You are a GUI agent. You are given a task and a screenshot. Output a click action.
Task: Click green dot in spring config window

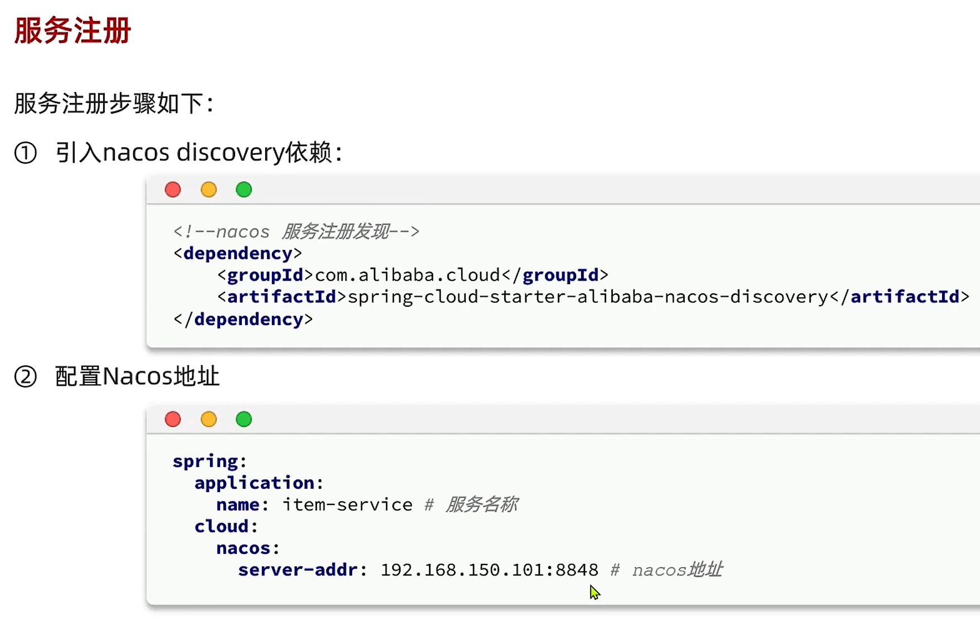pyautogui.click(x=243, y=419)
